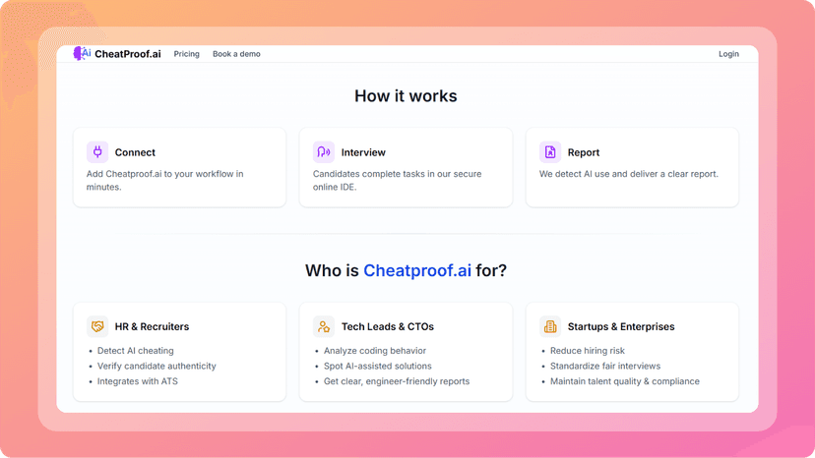Click the 'Startups & Enterprises' heading

point(621,326)
